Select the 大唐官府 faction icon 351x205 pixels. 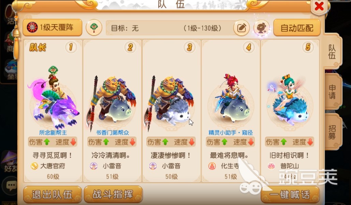point(34,166)
